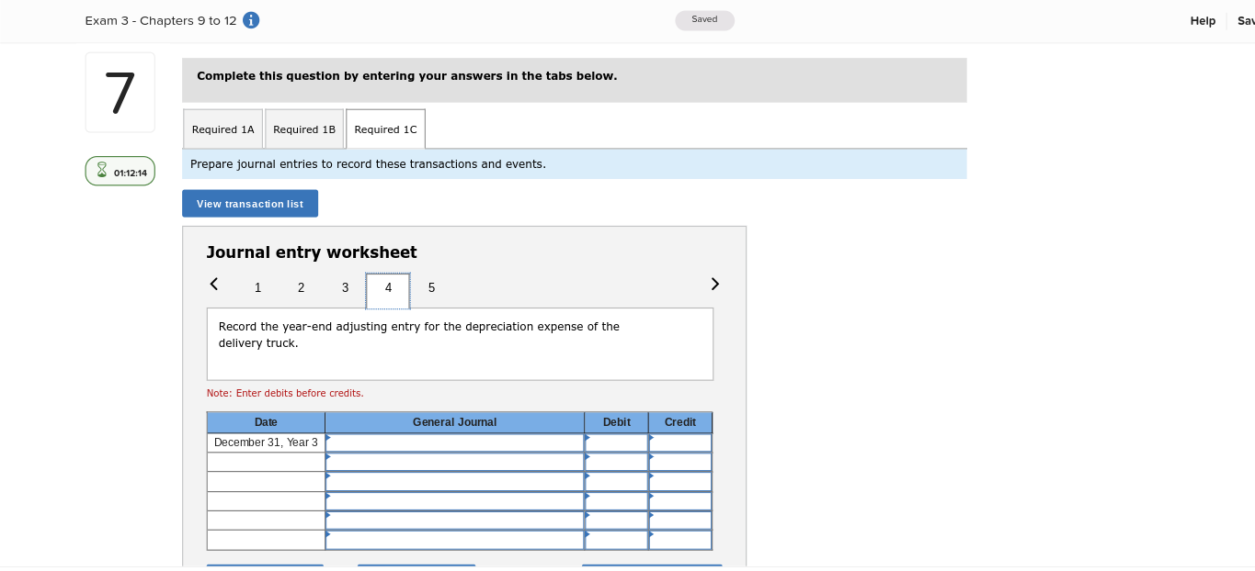The width and height of the screenshot is (1255, 571).
Task: Select journal entry number 1
Action: [x=257, y=287]
